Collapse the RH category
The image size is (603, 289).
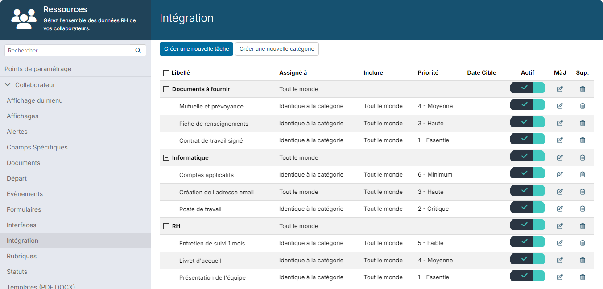(x=166, y=226)
